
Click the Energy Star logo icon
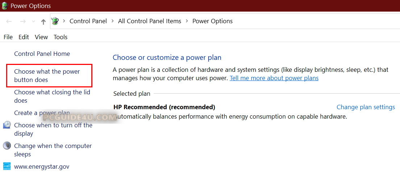click(x=7, y=166)
